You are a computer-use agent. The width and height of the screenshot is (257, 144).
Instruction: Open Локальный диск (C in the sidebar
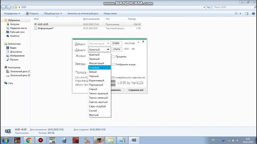20,71
